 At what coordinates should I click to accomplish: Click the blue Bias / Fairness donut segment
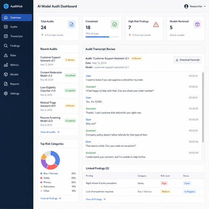pyautogui.click(x=57, y=157)
